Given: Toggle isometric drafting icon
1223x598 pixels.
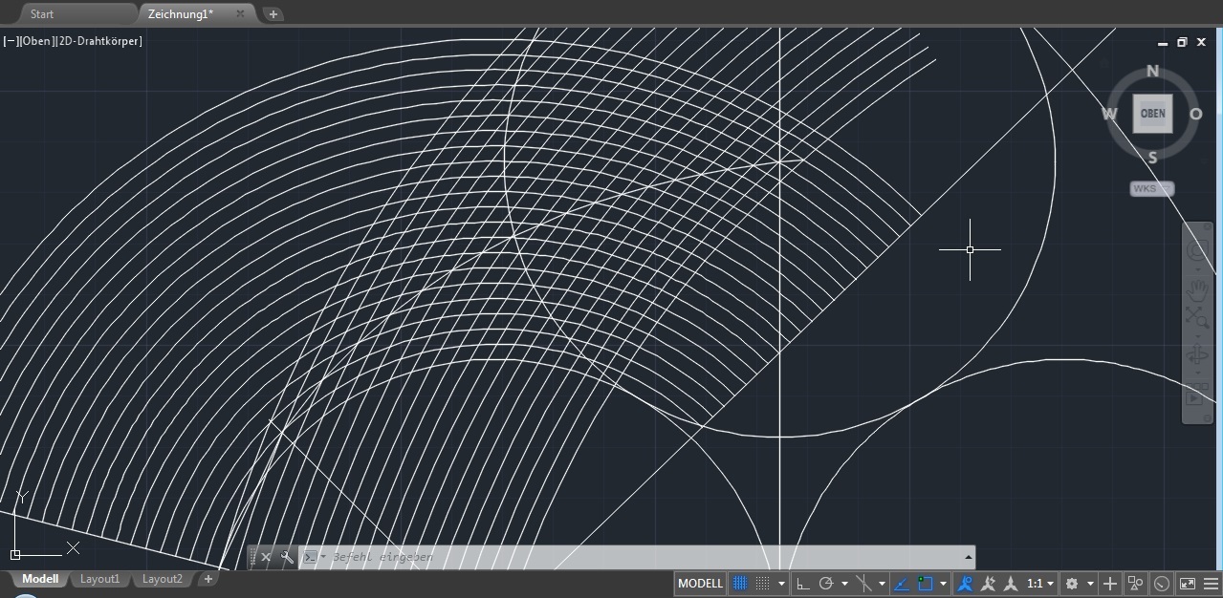Looking at the screenshot, I should (x=863, y=584).
